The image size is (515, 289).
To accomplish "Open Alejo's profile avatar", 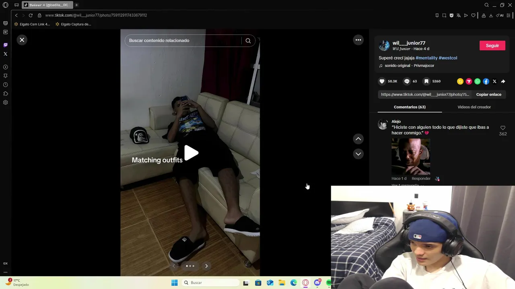I will tap(383, 124).
